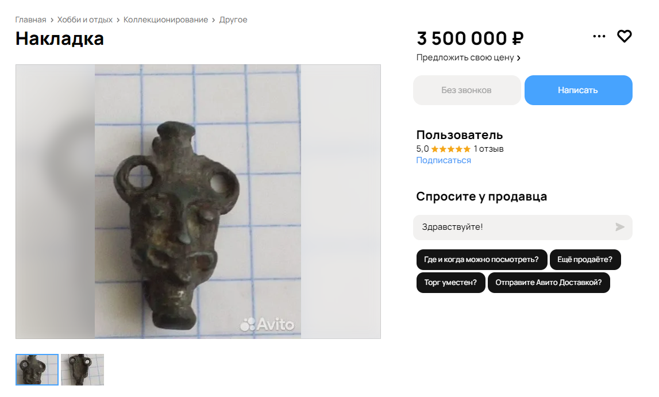Viewport: 659px width, 397px height.
Task: Click the Без звонков button
Action: pyautogui.click(x=467, y=90)
